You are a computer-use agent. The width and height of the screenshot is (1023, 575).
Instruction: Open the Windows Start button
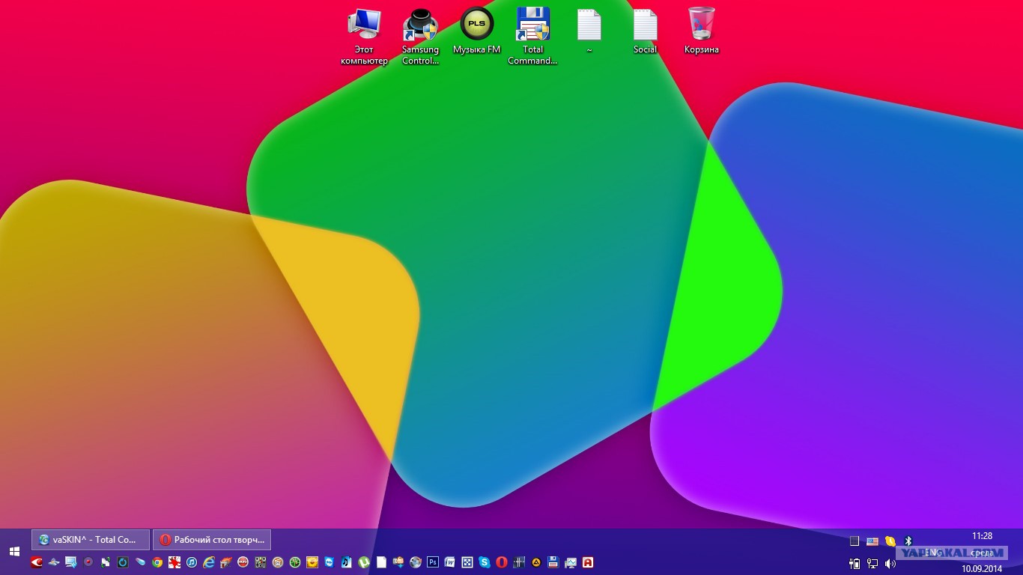coord(14,551)
